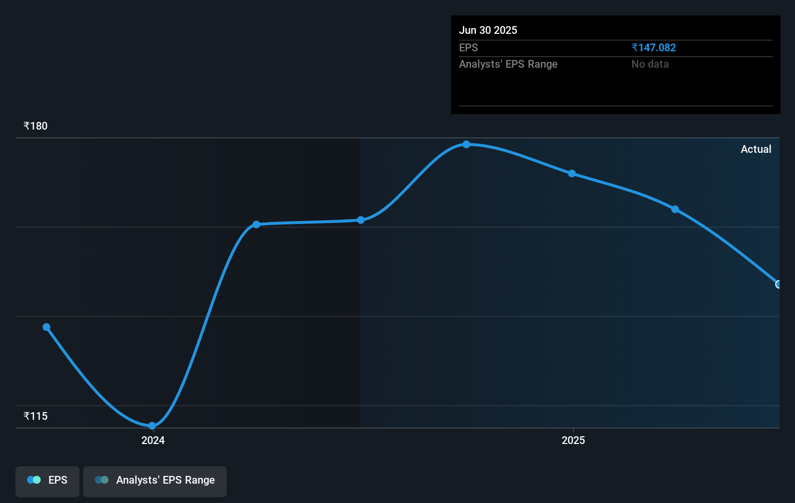
Task: Click the Analysts' EPS Range tooltip row
Action: [616, 64]
